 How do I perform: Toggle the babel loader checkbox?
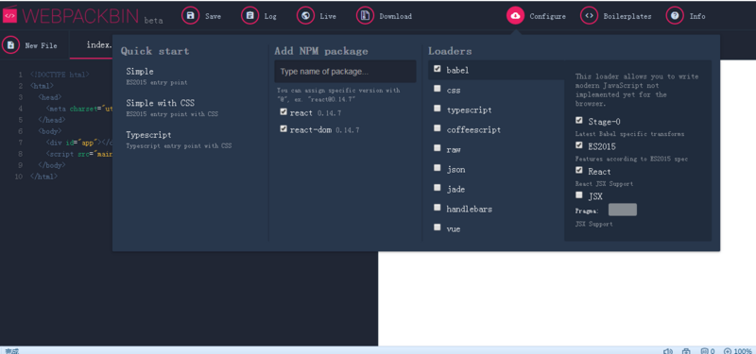click(437, 69)
